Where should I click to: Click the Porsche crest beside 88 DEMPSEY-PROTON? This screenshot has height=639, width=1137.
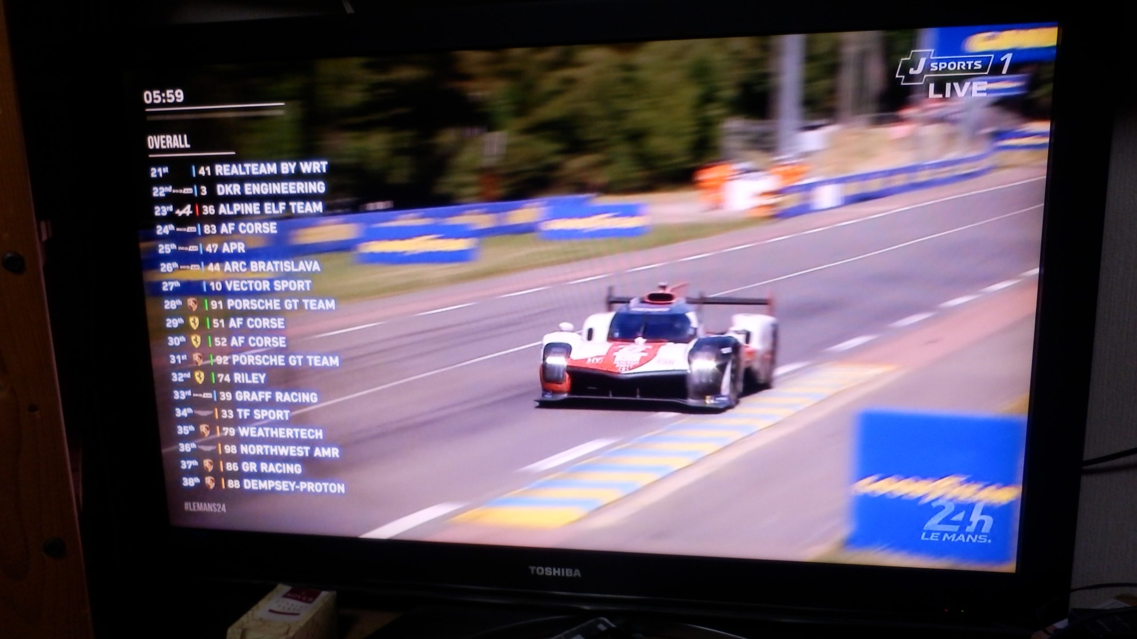(x=210, y=483)
